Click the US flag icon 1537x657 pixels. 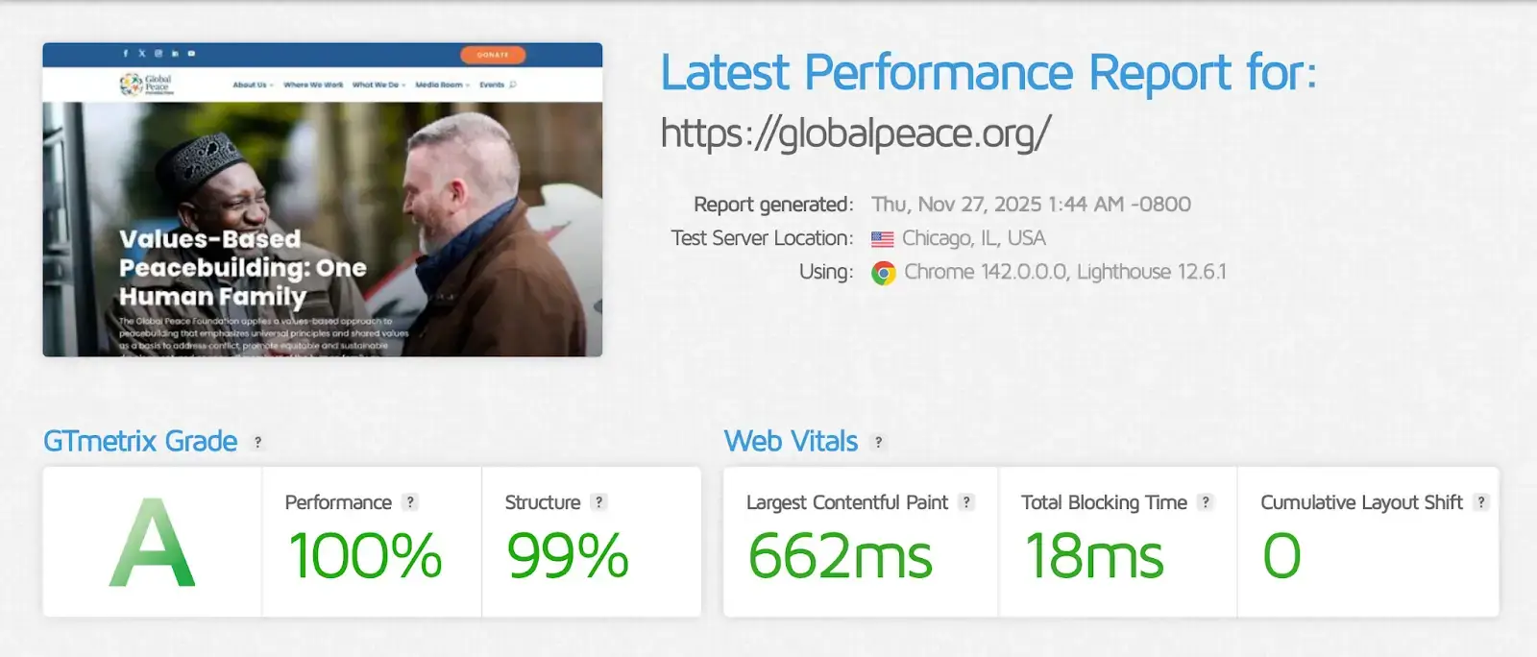pyautogui.click(x=882, y=239)
